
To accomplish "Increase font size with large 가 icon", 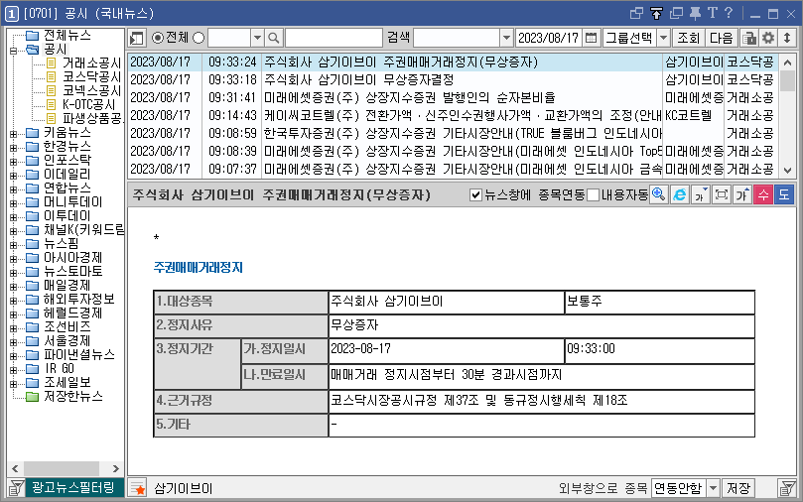I will [742, 194].
